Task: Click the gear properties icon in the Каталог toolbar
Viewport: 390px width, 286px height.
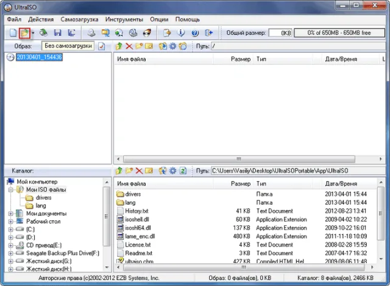Action: pos(172,170)
